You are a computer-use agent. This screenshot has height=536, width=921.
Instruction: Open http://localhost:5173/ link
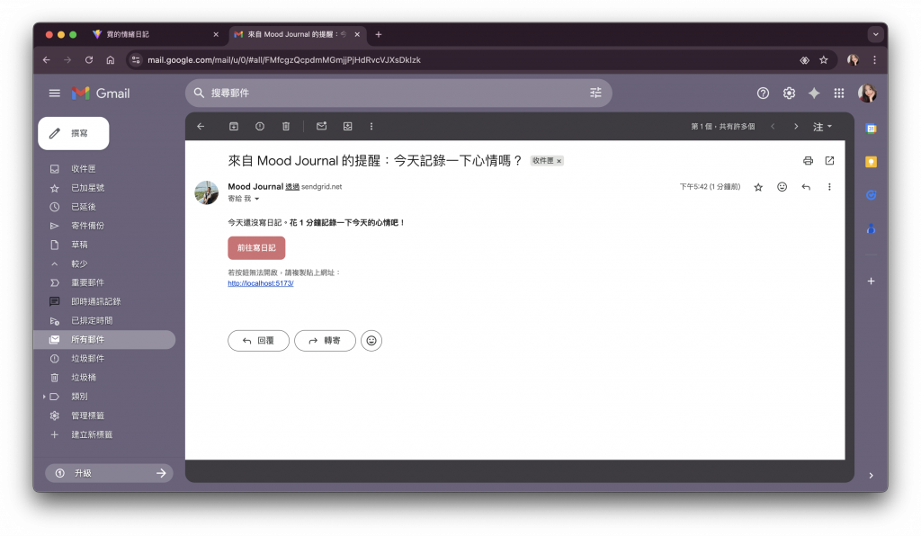coord(261,283)
